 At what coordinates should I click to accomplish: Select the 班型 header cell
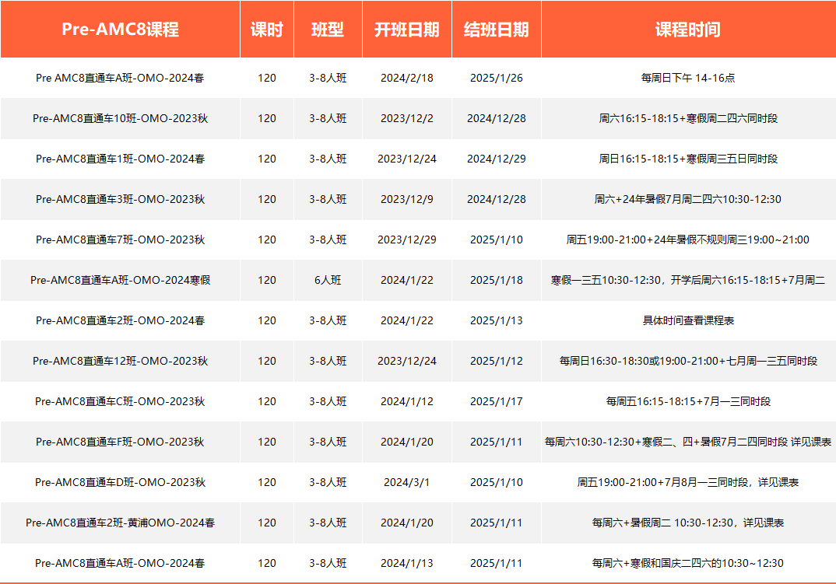(328, 30)
